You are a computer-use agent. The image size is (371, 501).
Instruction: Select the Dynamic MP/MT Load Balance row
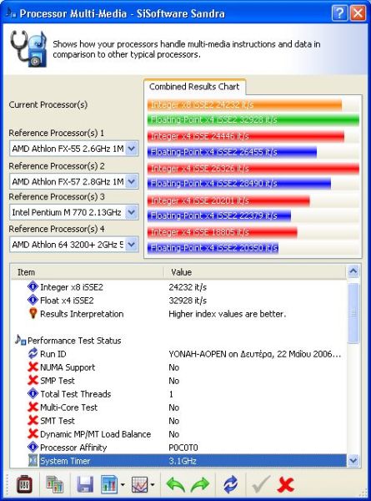coord(178,434)
